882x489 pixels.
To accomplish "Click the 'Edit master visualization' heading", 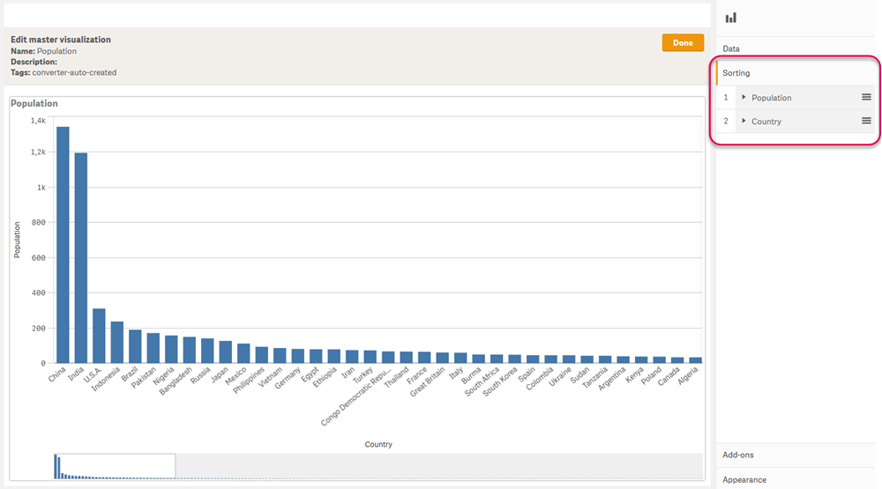I will point(61,40).
